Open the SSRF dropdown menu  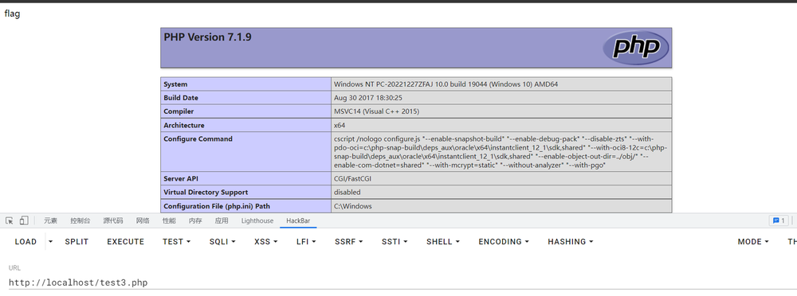349,242
